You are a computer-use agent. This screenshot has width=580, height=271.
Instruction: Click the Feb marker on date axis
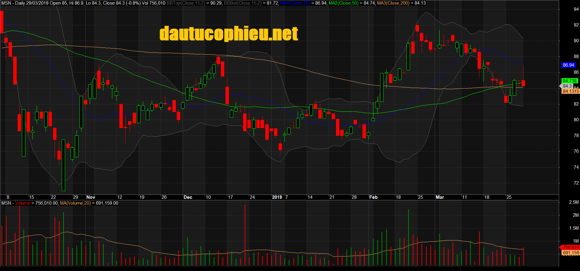pyautogui.click(x=373, y=197)
